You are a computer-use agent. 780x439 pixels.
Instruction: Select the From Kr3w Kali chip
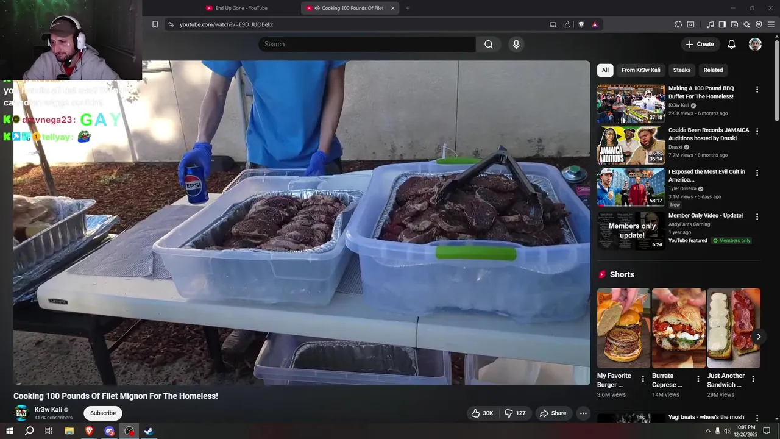click(640, 70)
